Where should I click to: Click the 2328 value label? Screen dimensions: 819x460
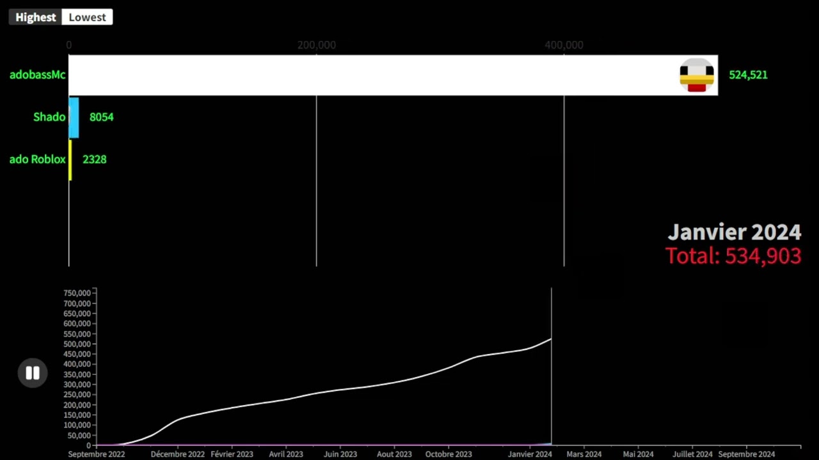click(94, 159)
